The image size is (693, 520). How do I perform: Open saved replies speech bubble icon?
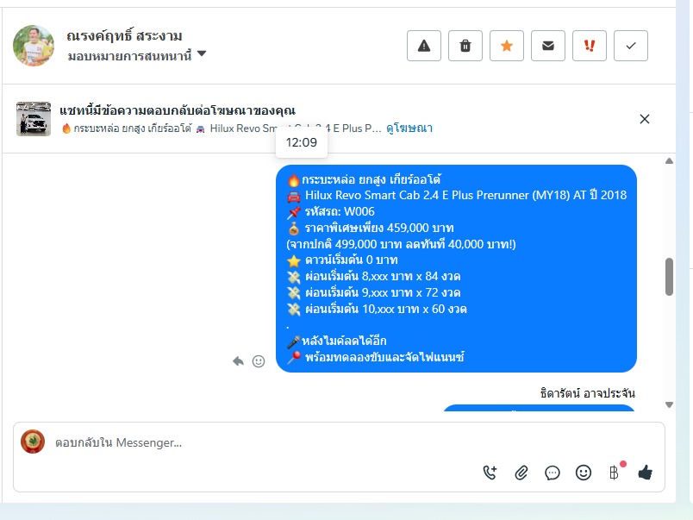coord(552,473)
